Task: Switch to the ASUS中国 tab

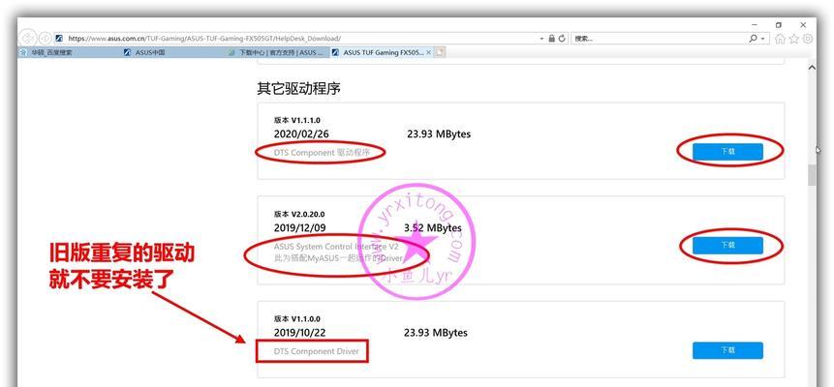Action: (x=172, y=52)
